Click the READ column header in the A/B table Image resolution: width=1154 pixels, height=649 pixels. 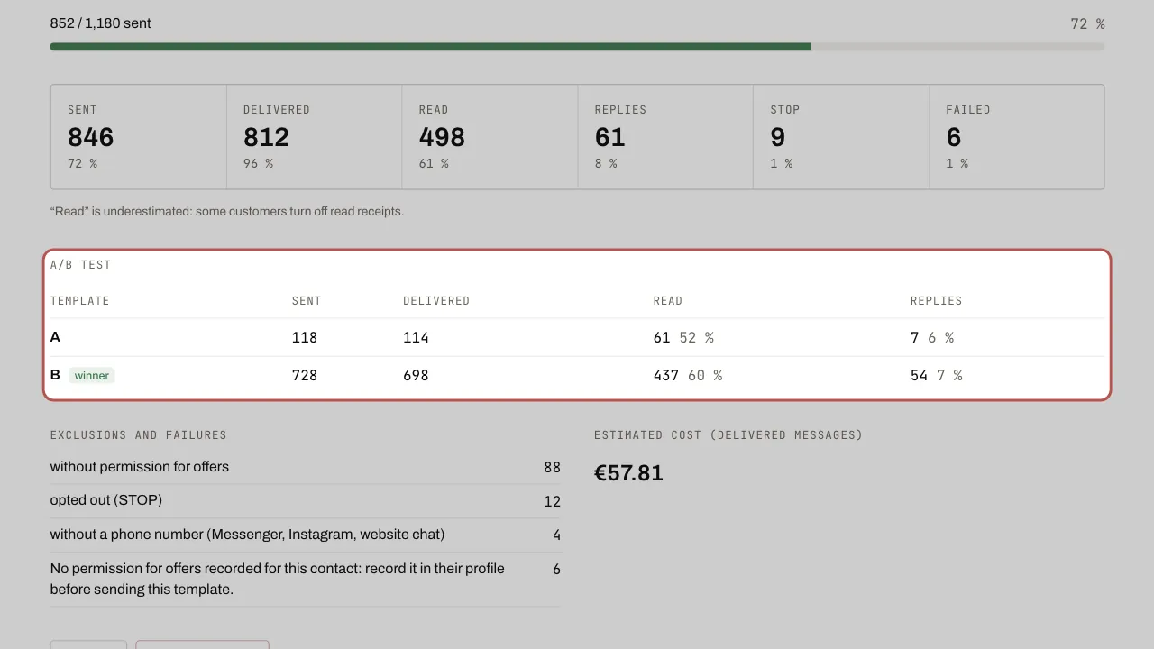point(668,301)
